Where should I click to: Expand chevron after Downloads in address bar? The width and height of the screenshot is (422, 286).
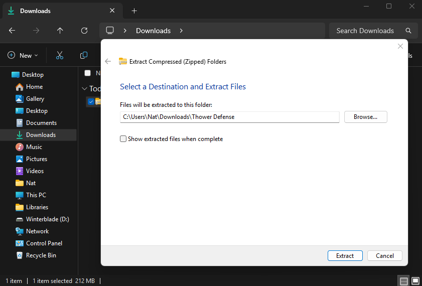click(x=181, y=31)
